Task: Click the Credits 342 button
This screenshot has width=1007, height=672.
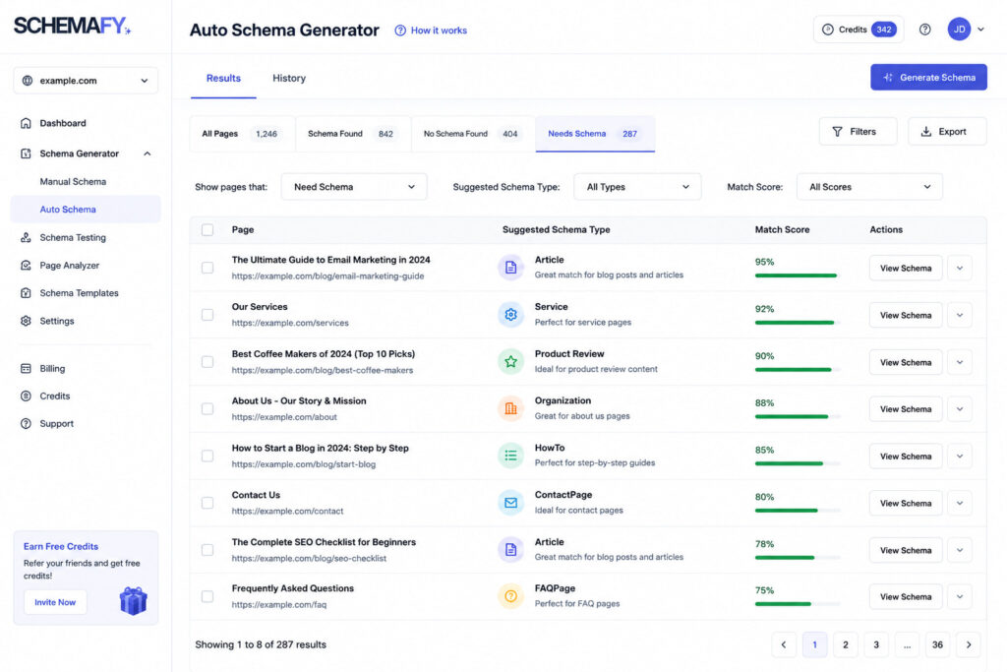Action: (x=859, y=29)
